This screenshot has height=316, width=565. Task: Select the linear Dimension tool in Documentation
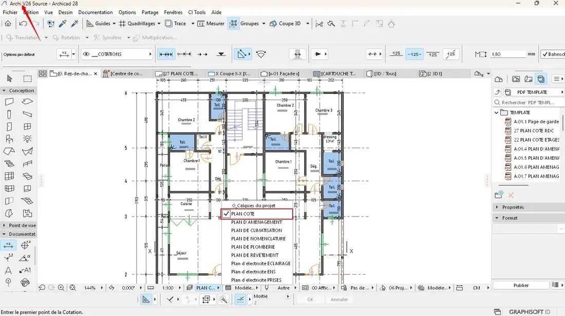click(8, 245)
